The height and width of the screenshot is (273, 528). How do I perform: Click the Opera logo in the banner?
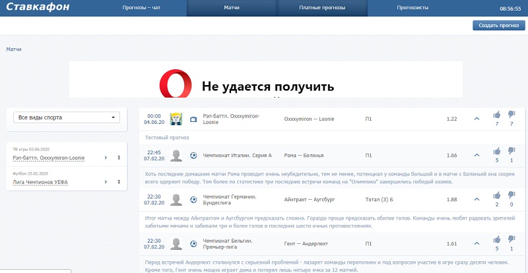pos(176,86)
